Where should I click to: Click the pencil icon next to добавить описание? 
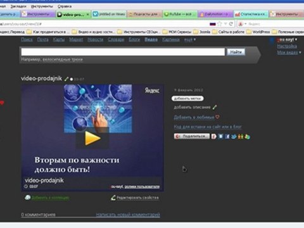[x=215, y=107]
